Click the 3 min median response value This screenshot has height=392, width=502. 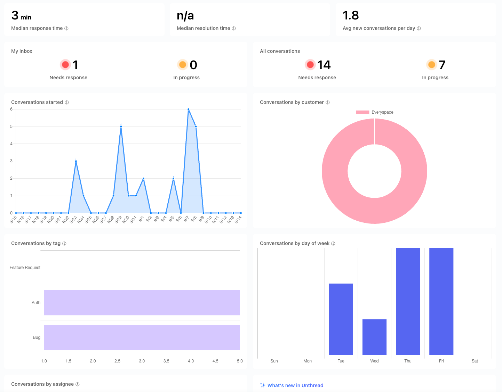pos(21,16)
